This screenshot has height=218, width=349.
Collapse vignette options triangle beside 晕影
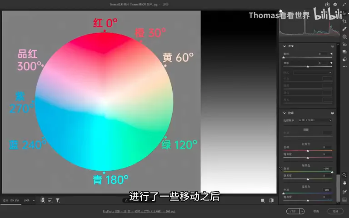tap(331, 63)
